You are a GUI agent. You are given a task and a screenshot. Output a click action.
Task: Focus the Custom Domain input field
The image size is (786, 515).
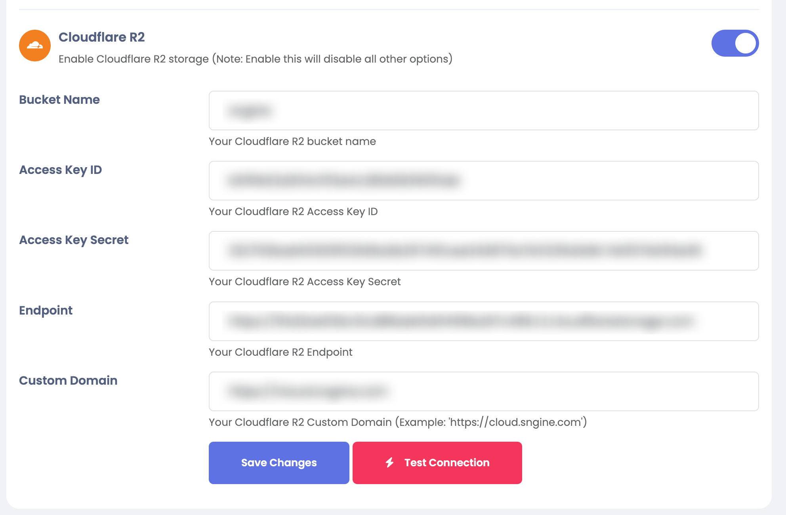click(483, 391)
